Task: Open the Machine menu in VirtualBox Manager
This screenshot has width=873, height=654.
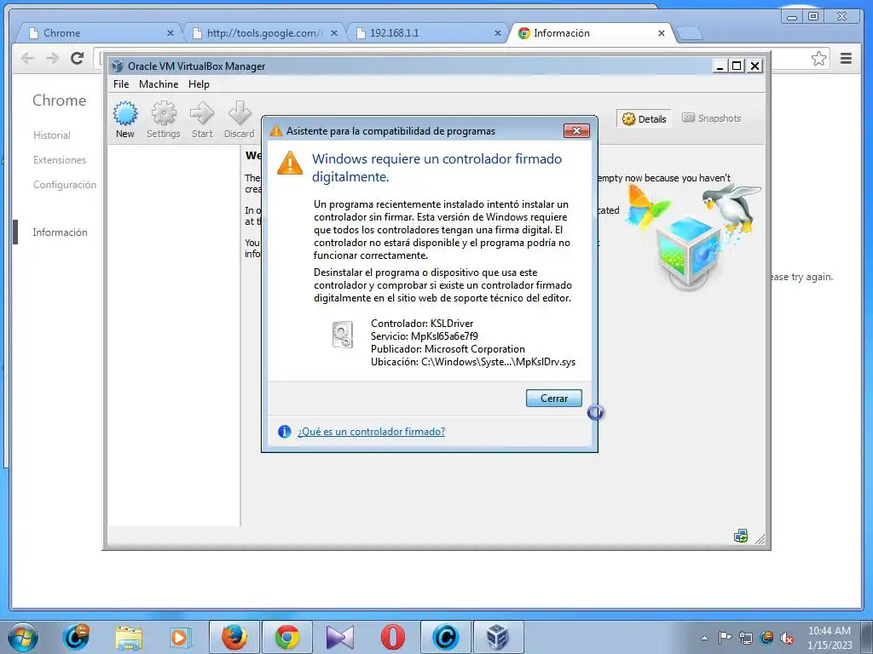Action: point(159,84)
